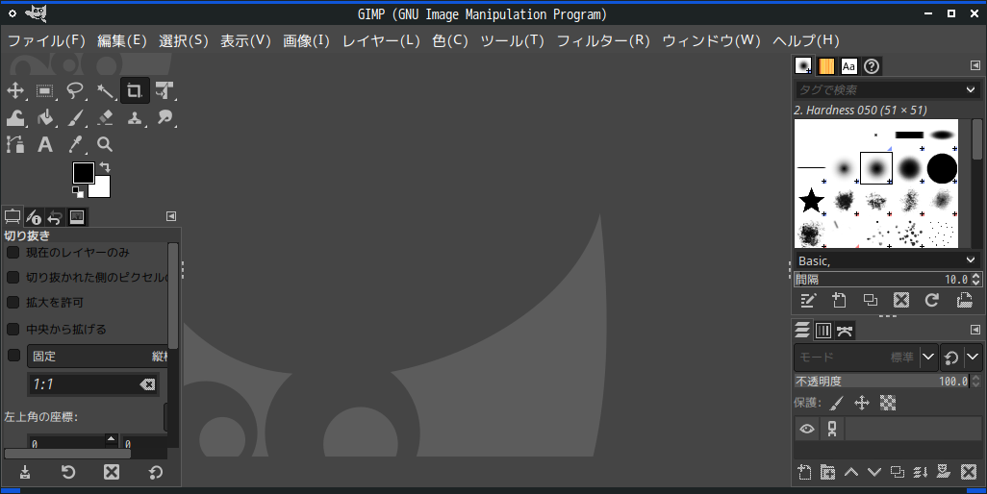Viewport: 987px width, 494px height.
Task: Refresh the brushes list
Action: (932, 301)
